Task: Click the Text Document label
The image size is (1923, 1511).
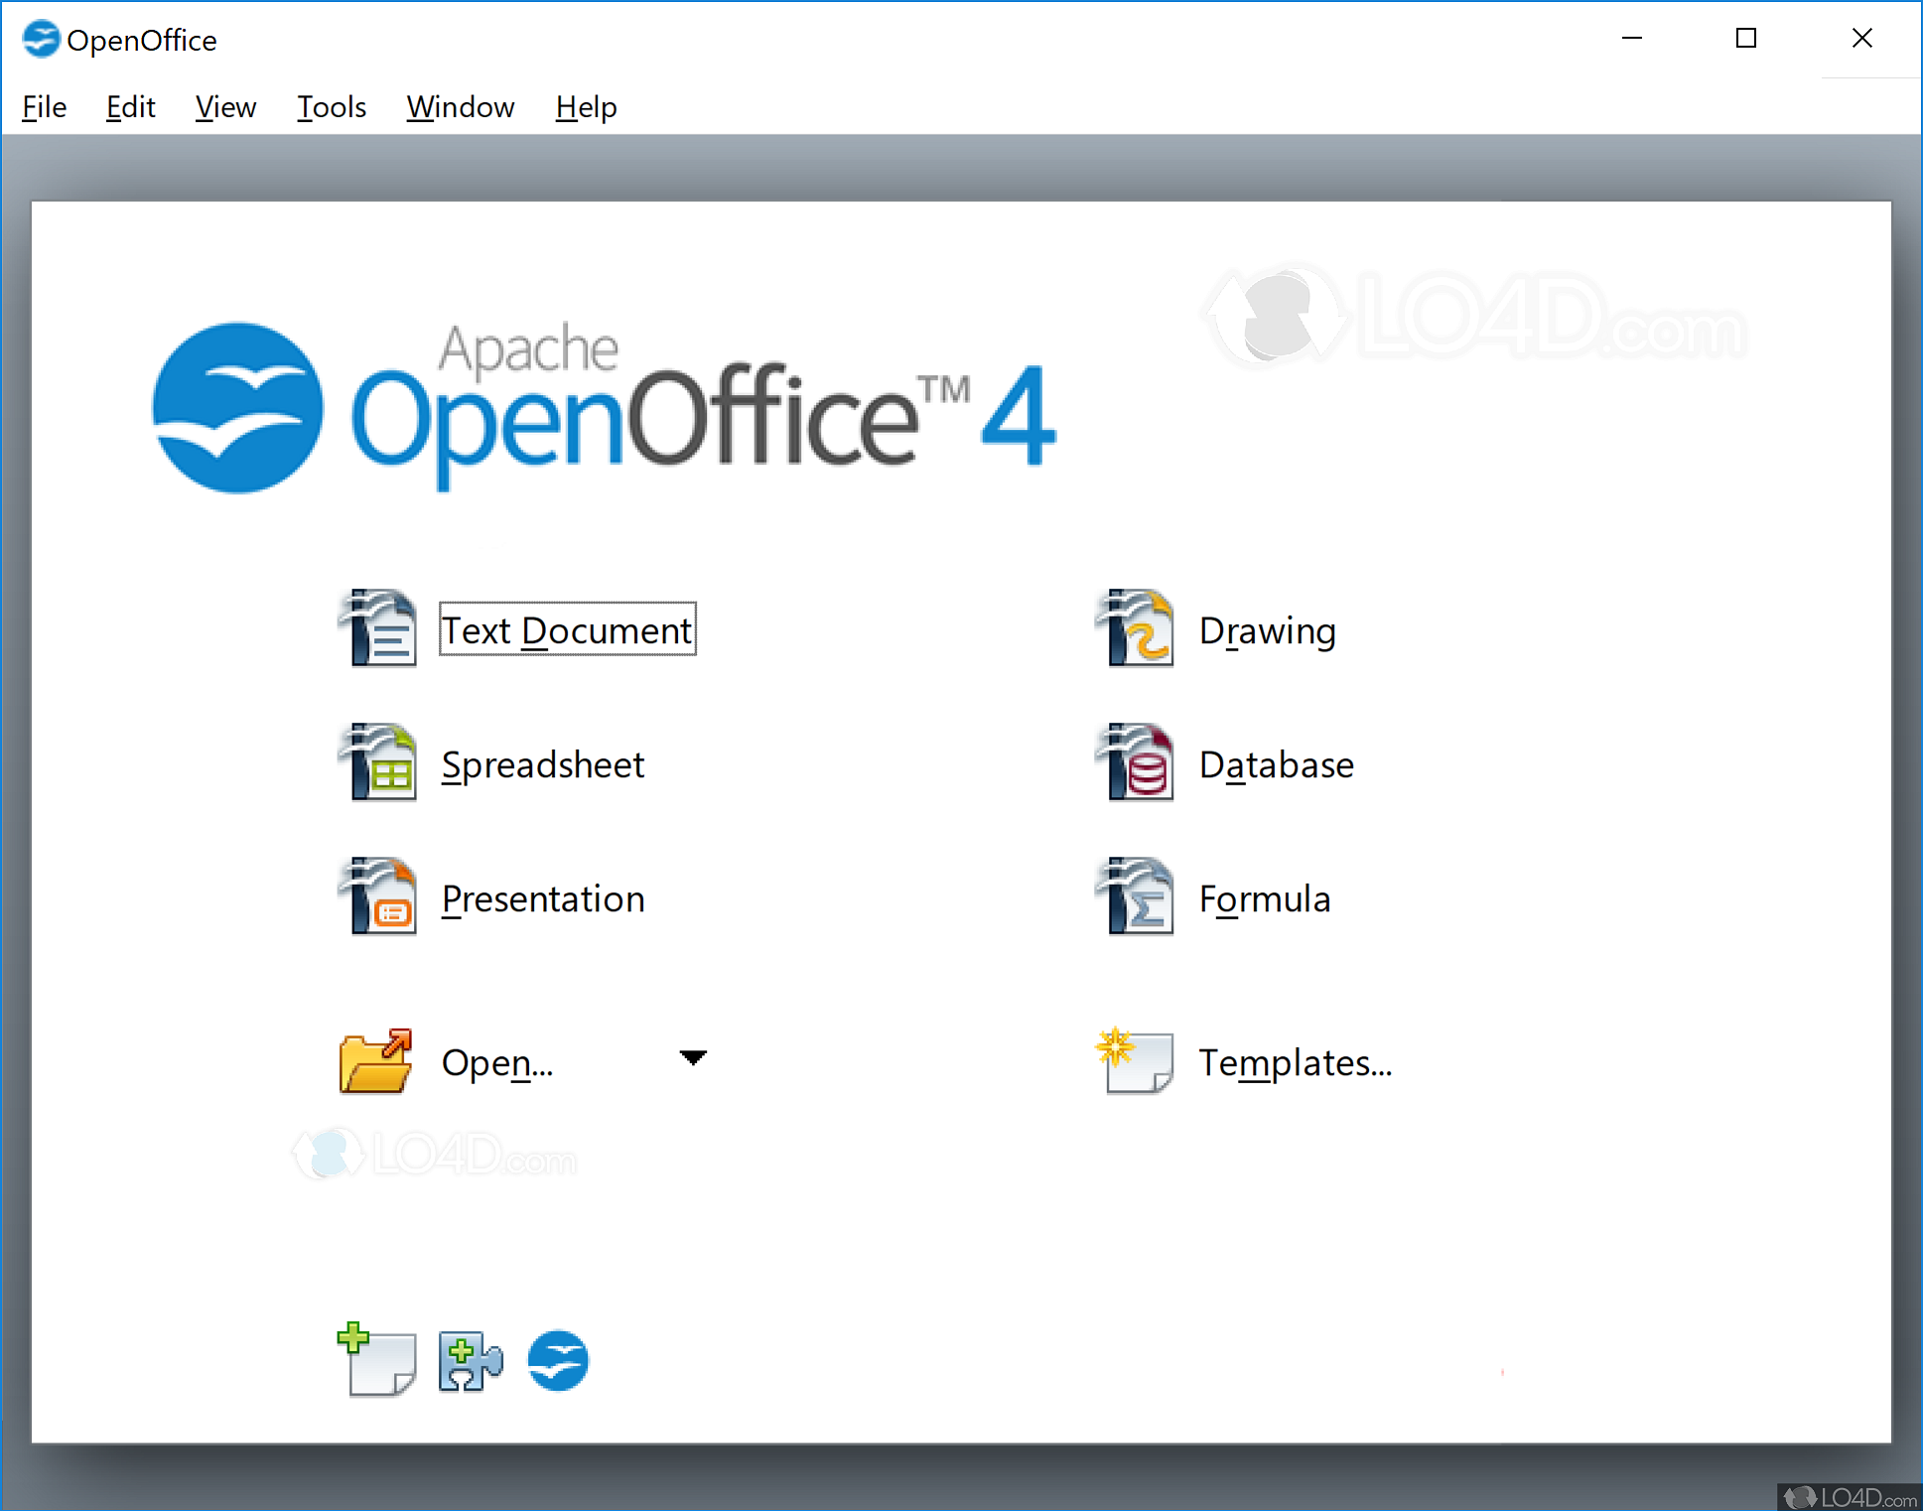Action: pos(567,629)
